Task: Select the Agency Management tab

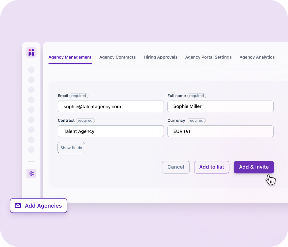Action: 70,57
